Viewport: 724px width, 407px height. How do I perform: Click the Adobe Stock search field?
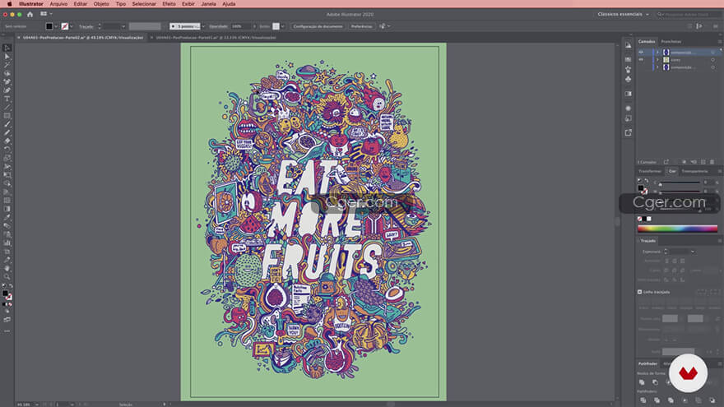[689, 14]
